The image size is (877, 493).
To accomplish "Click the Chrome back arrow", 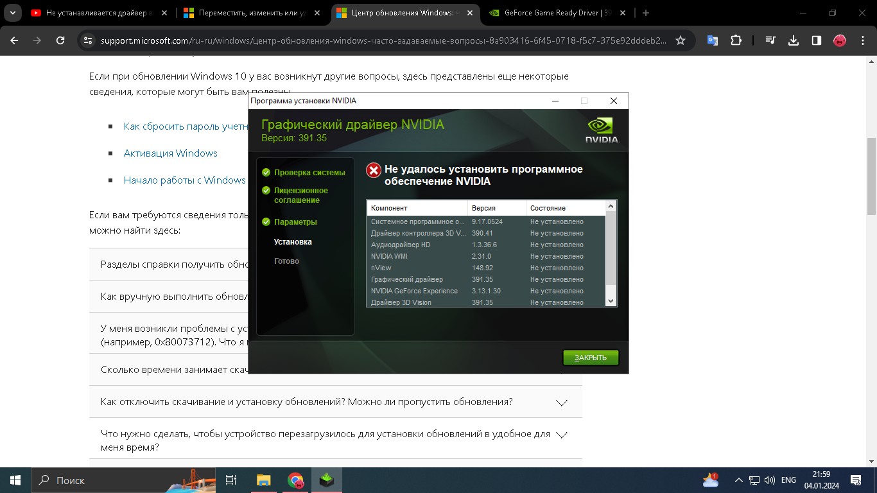I will coord(14,40).
